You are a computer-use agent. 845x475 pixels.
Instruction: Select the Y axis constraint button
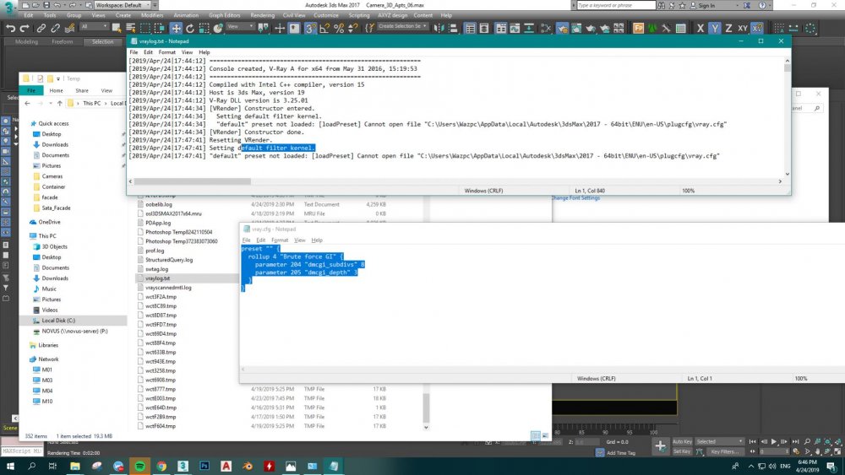click(x=714, y=28)
